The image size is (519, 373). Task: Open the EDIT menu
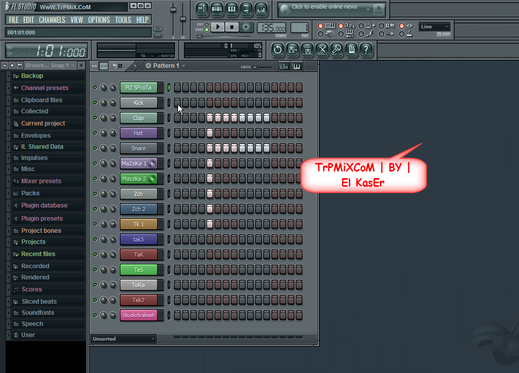point(28,20)
